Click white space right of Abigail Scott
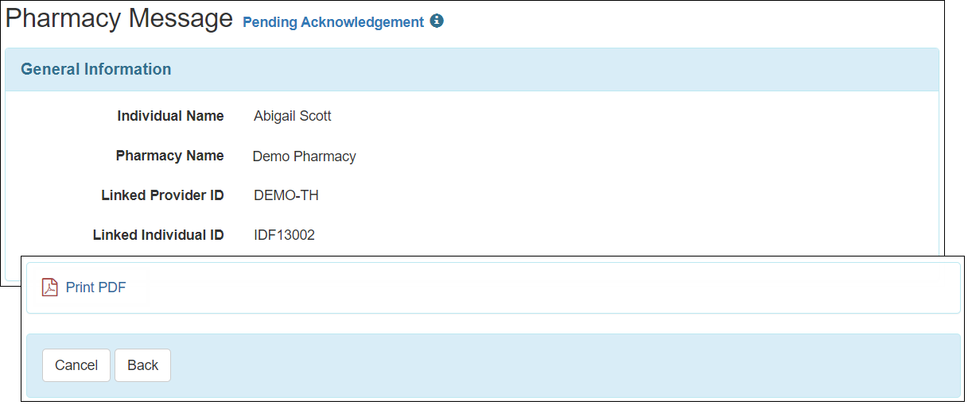The height and width of the screenshot is (405, 968). [x=597, y=116]
